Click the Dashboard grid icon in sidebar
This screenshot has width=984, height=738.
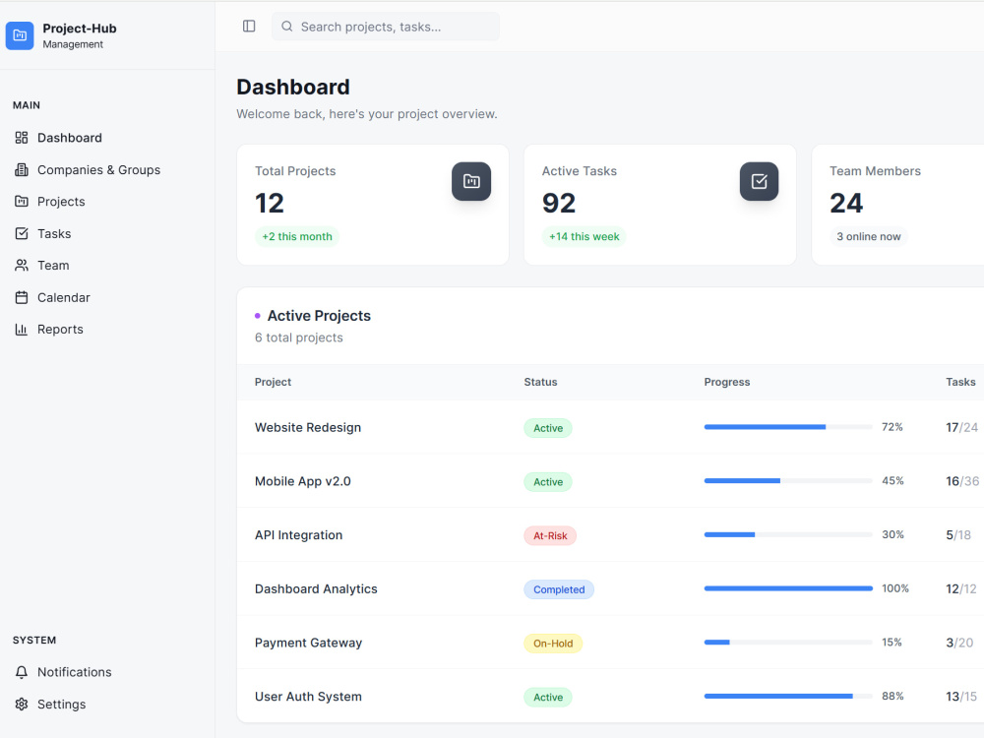(x=22, y=138)
